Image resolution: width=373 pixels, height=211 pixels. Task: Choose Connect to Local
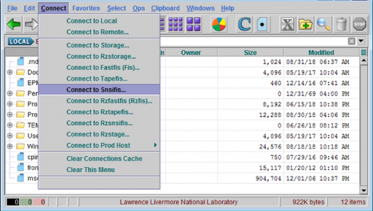[x=99, y=21]
